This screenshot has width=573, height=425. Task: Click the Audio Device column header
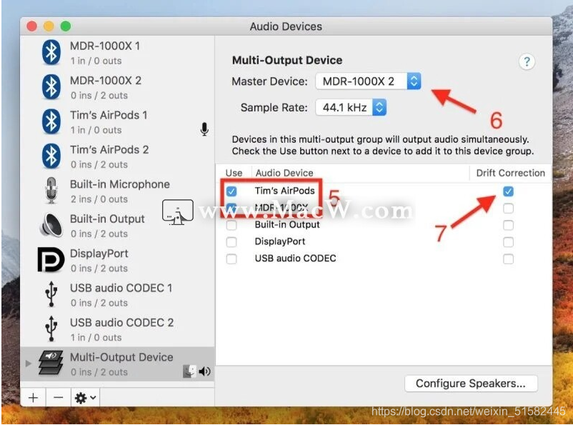[x=284, y=173]
